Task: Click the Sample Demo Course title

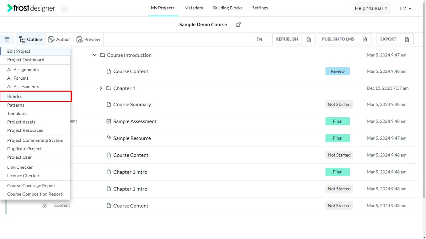Action: coord(203,25)
